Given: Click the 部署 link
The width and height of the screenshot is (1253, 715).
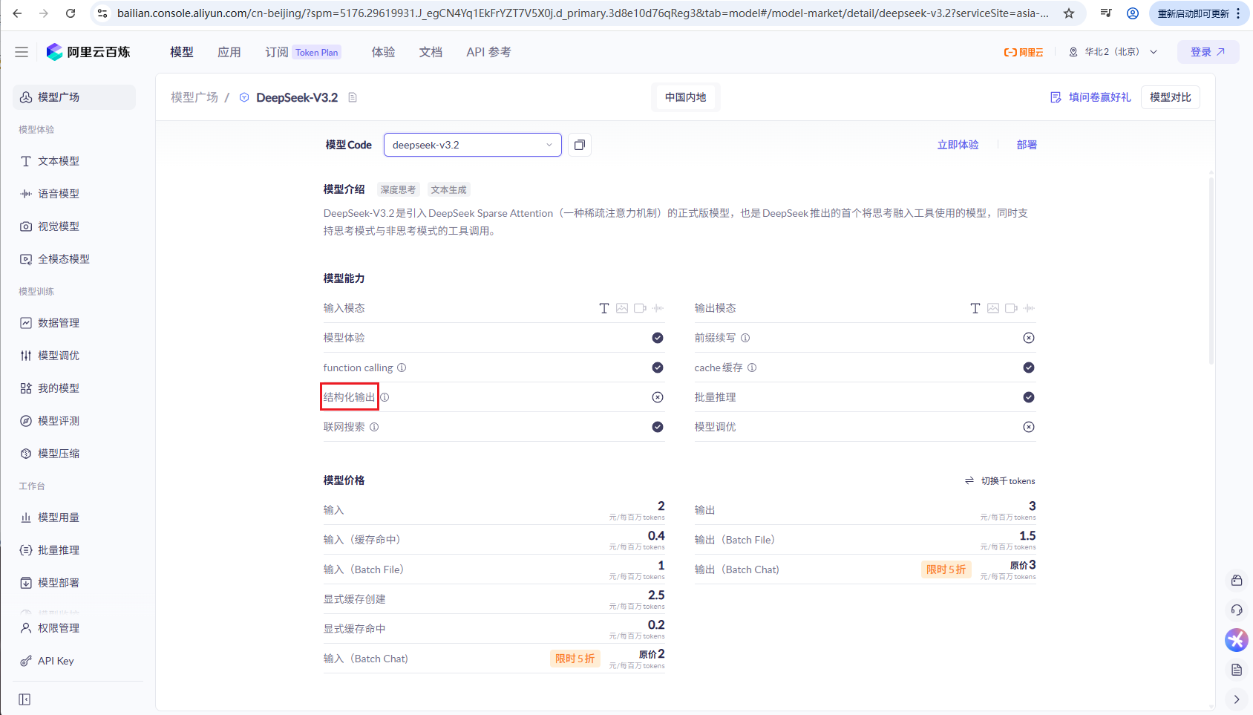Looking at the screenshot, I should pos(1027,145).
